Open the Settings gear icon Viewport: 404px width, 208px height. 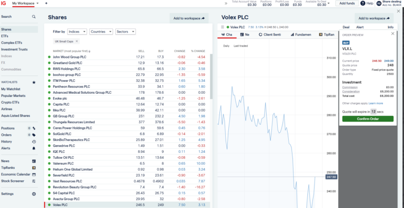[34, 194]
